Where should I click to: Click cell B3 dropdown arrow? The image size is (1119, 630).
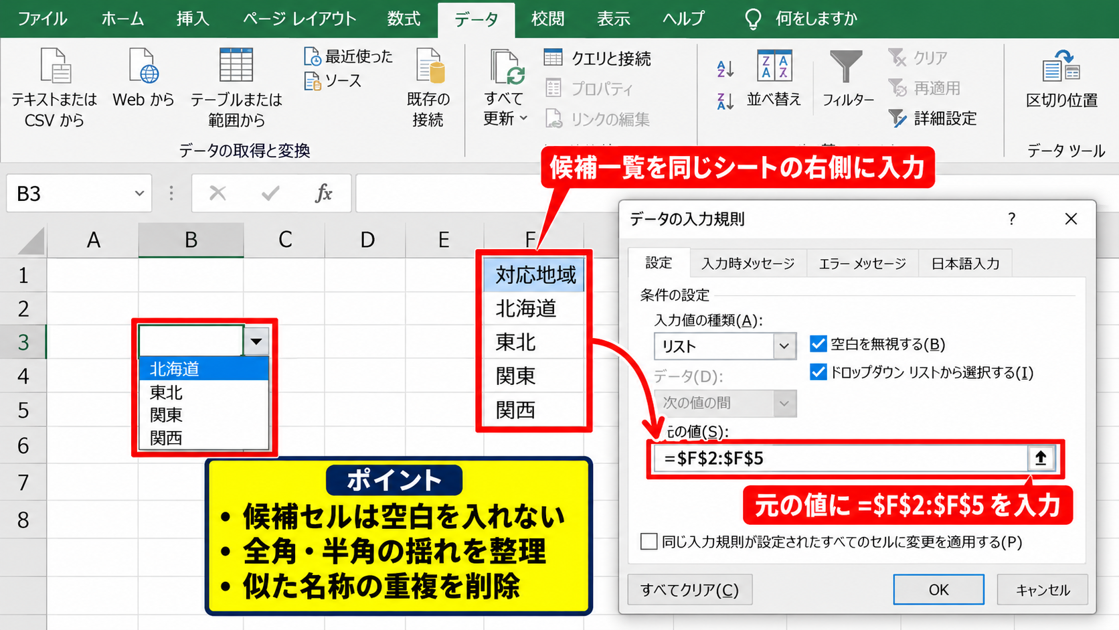pyautogui.click(x=256, y=342)
